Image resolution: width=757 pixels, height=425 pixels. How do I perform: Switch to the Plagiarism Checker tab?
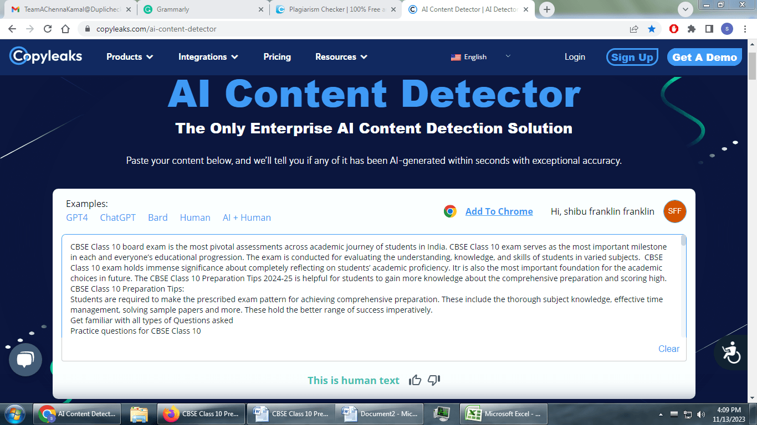tap(335, 9)
